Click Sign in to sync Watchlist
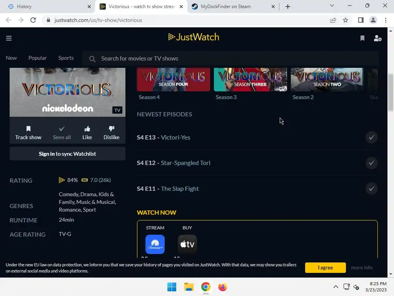The image size is (394, 296). click(x=67, y=154)
